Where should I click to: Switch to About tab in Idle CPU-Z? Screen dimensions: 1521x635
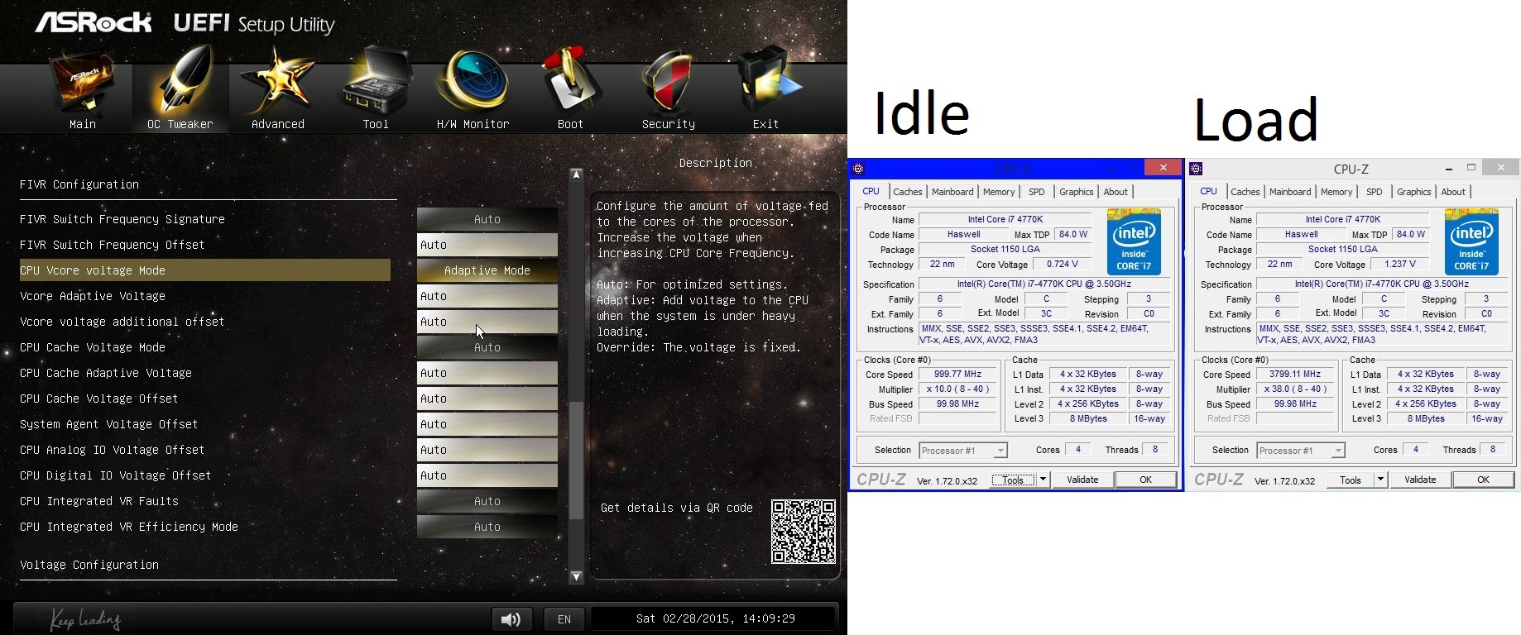pos(1116,192)
